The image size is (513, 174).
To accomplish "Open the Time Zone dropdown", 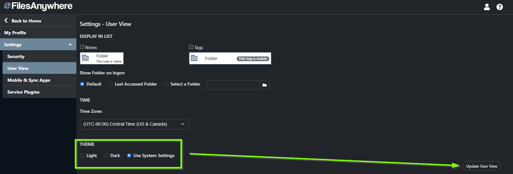I will tap(134, 124).
